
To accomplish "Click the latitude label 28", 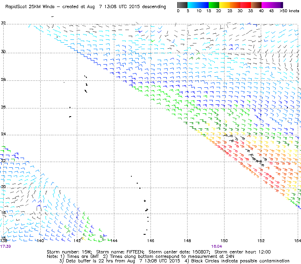I will pyautogui.click(x=3, y=79).
